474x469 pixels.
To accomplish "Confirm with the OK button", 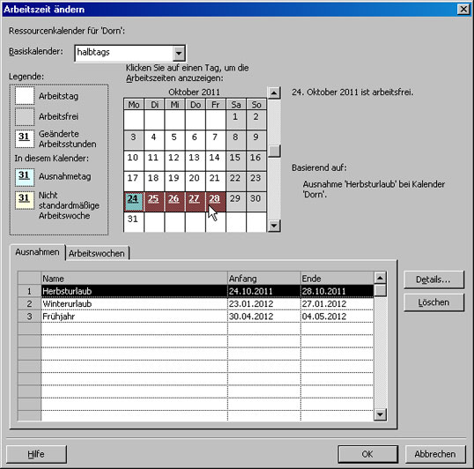I will [367, 454].
